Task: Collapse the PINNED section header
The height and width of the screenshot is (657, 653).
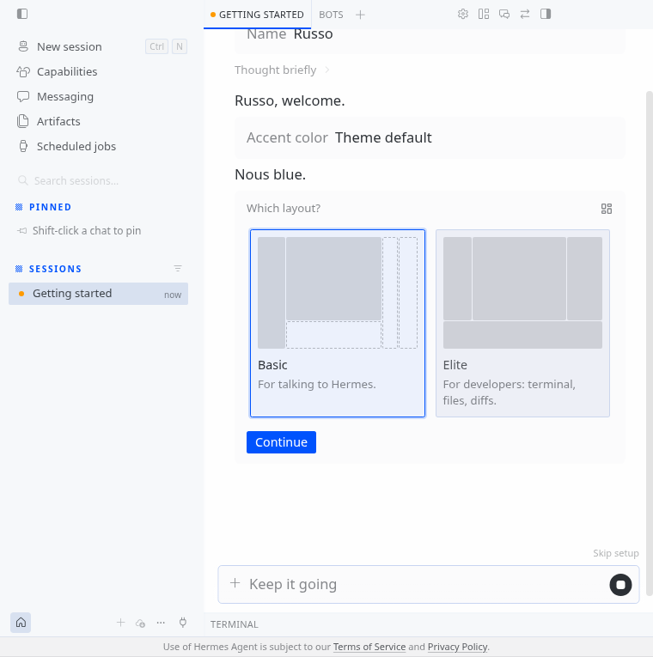Action: coord(50,207)
